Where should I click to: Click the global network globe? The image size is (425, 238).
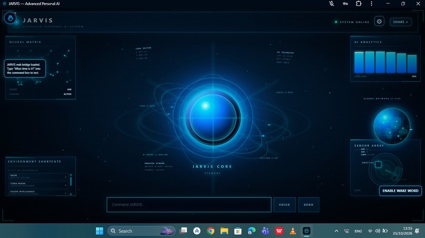[x=391, y=126]
